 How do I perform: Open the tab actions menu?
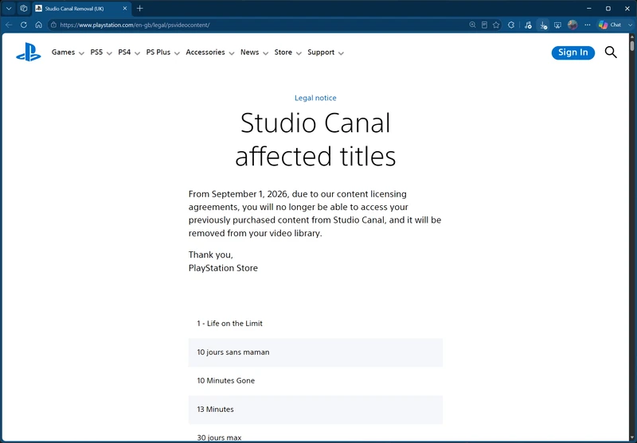tap(9, 8)
